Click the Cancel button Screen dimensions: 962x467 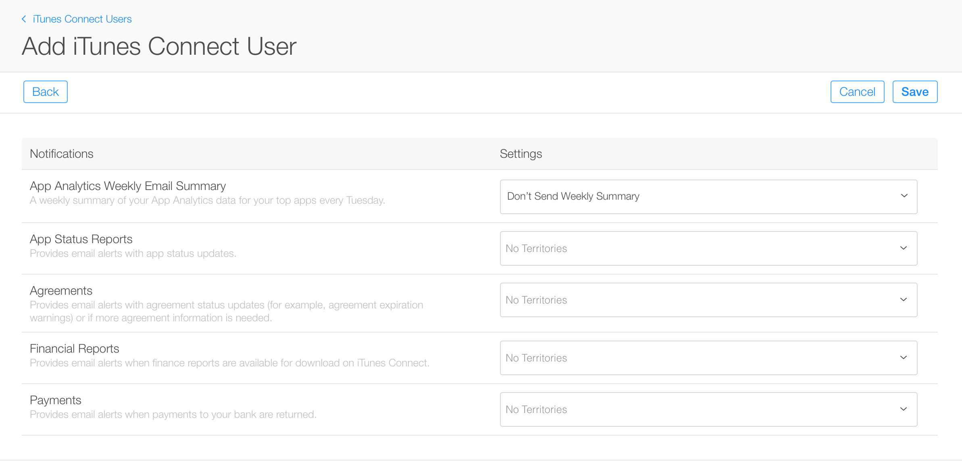point(857,92)
